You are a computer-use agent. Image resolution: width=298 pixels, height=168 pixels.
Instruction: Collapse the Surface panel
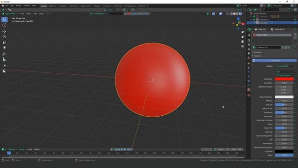pyautogui.click(x=257, y=56)
